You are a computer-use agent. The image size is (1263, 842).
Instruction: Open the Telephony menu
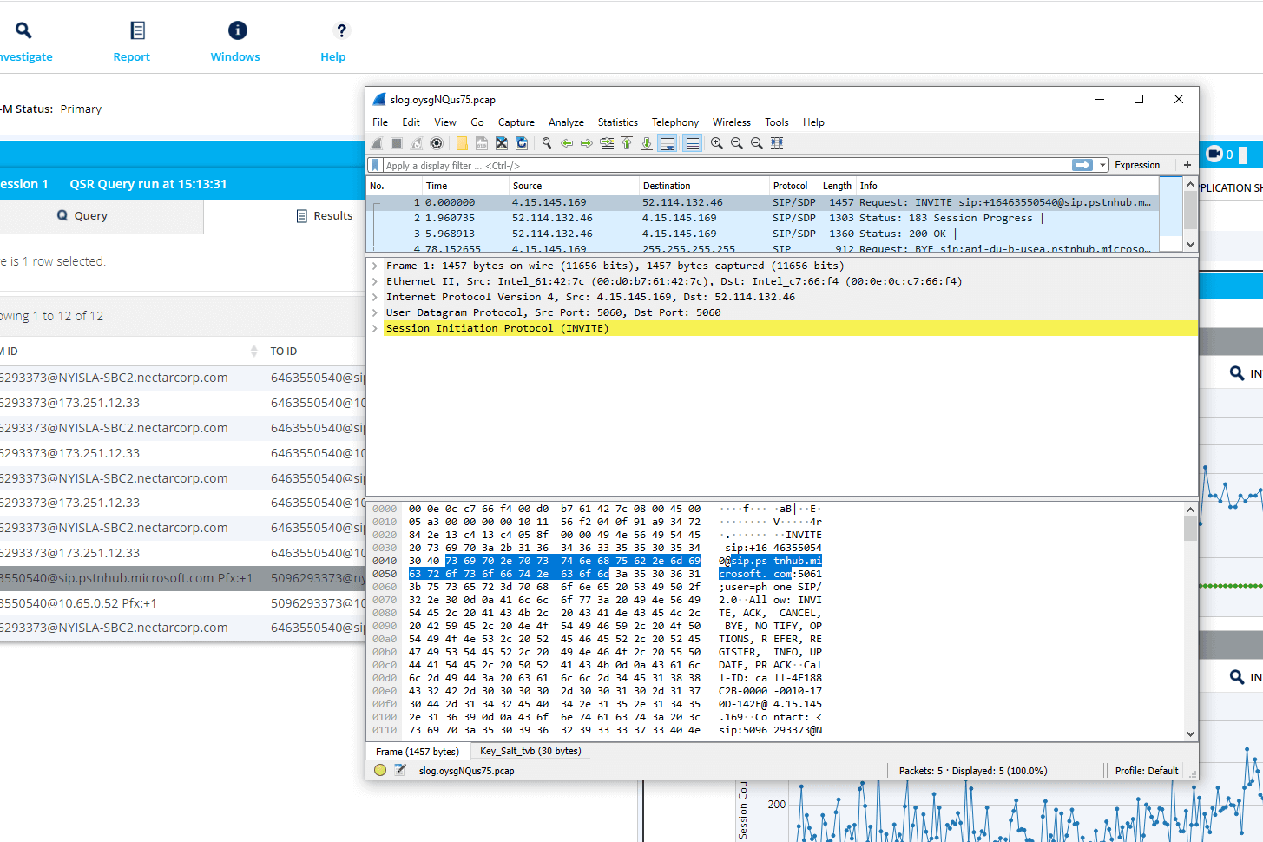click(x=674, y=122)
